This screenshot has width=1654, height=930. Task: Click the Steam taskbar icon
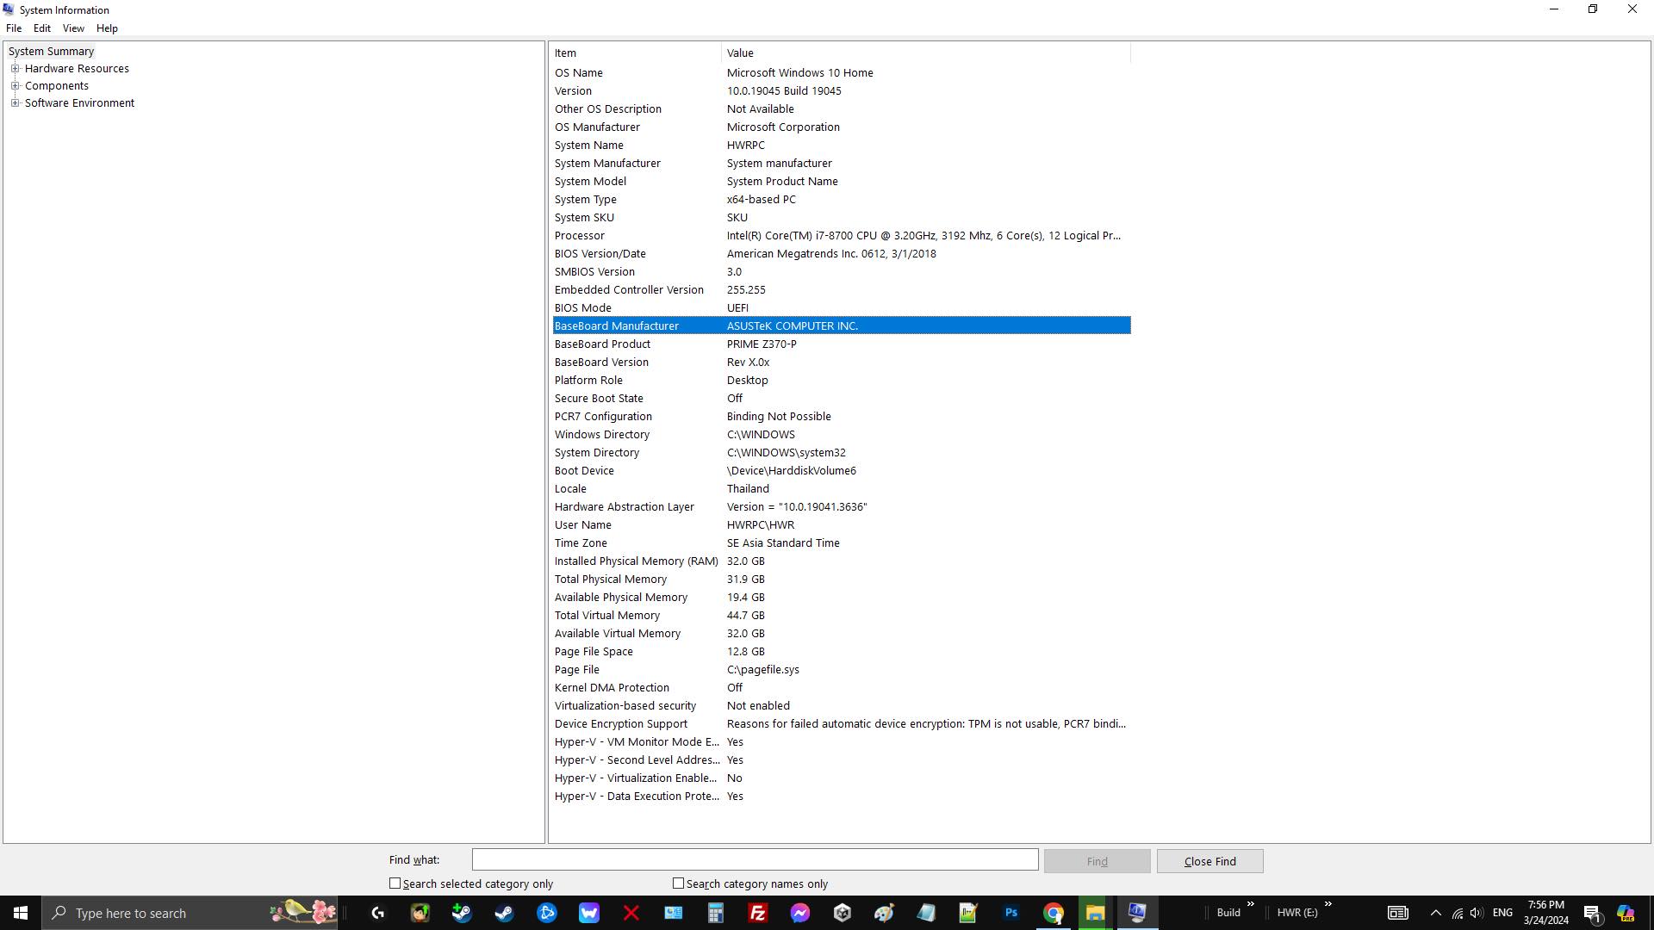[x=504, y=913]
